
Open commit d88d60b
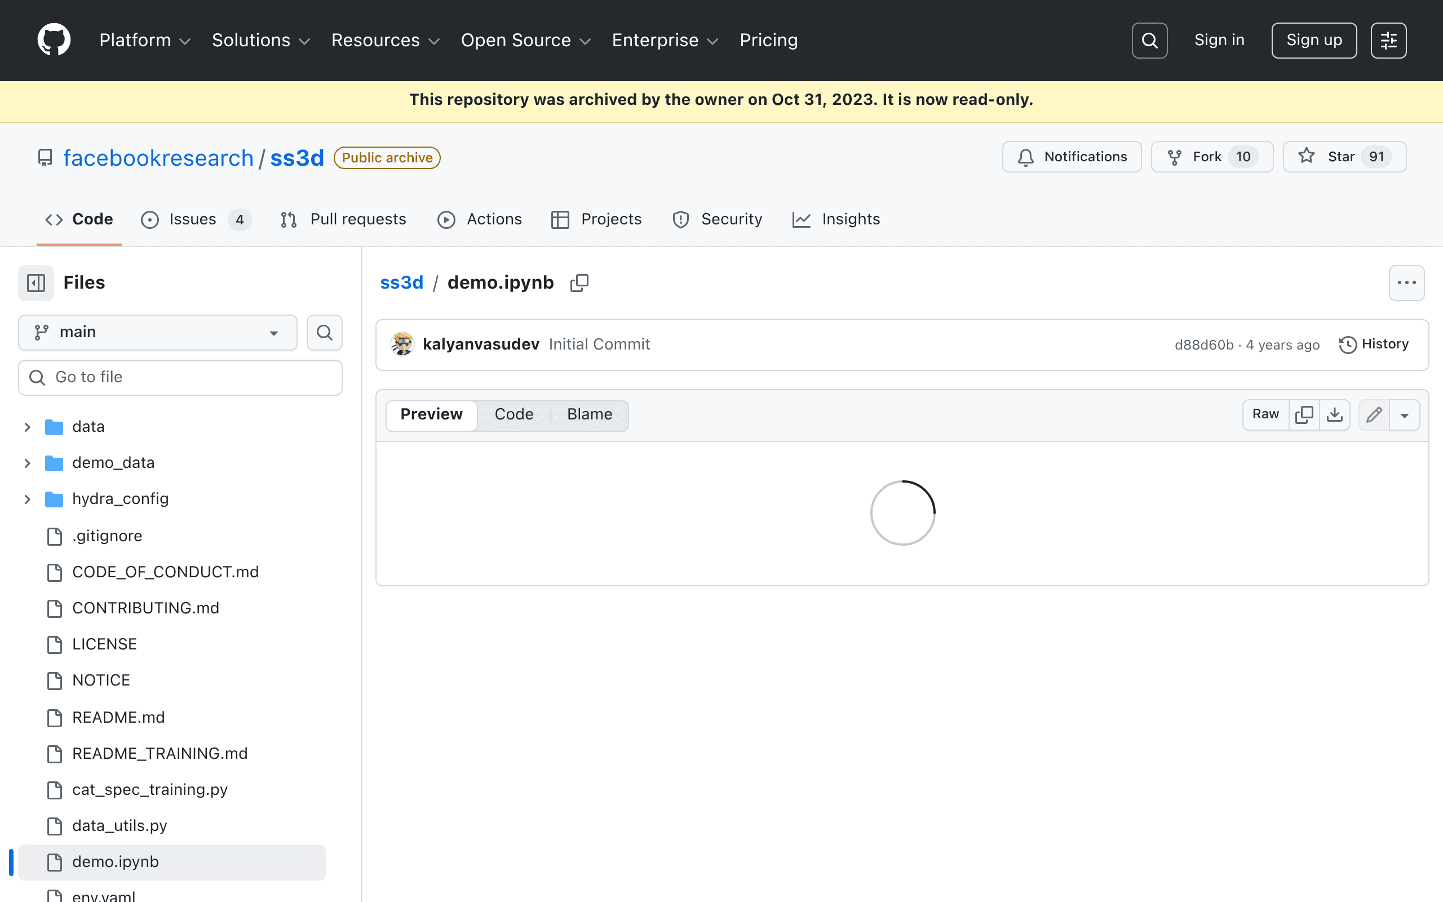point(1204,345)
